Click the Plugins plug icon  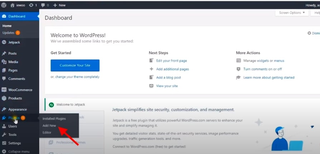4,118
